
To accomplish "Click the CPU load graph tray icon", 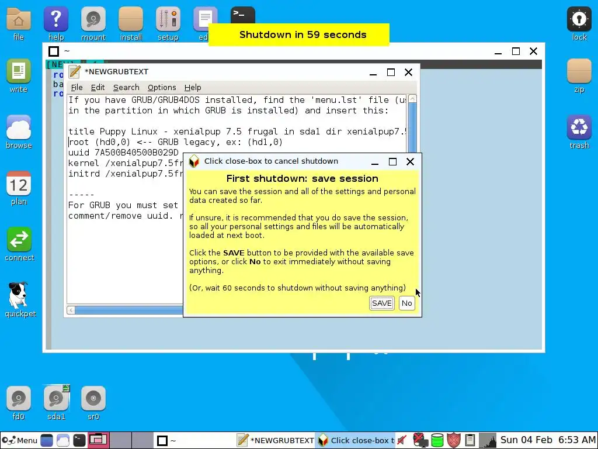I will (488, 441).
